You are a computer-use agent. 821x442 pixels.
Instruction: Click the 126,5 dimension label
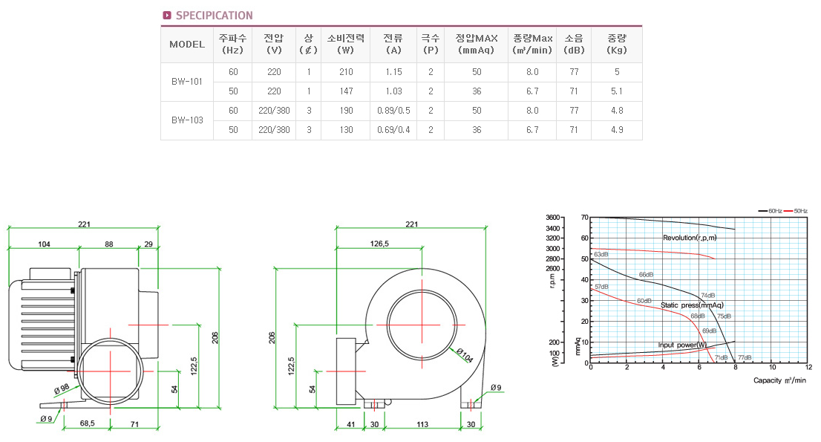[379, 243]
